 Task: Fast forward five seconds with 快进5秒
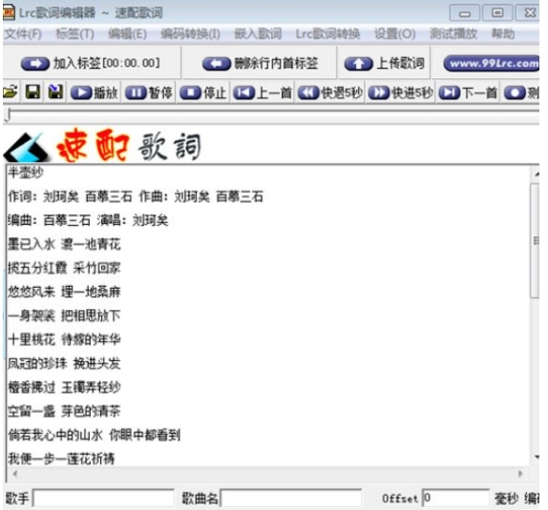coord(401,93)
